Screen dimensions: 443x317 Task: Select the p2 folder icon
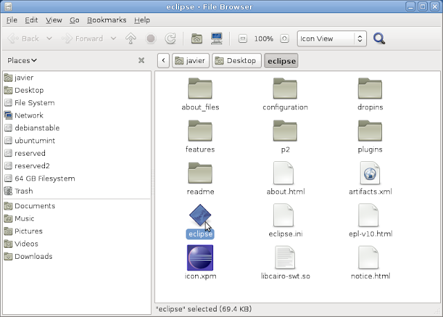[284, 131]
